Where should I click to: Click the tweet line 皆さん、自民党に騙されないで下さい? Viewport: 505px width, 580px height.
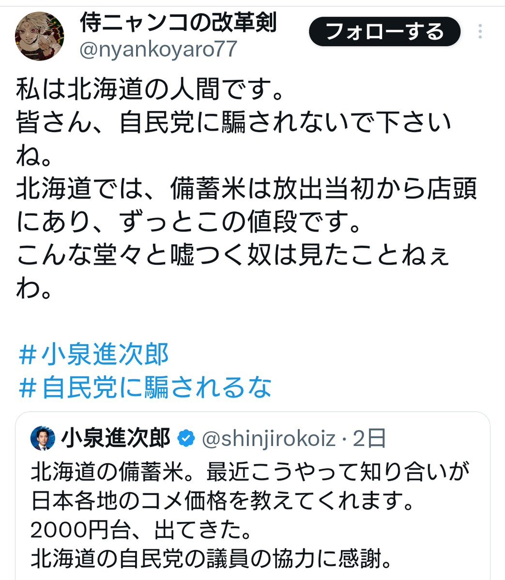[x=233, y=122]
